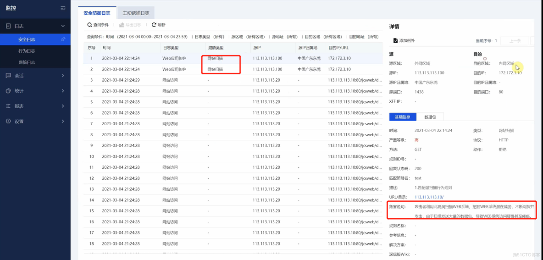Click the 导出日志 export button
The image size is (543, 260).
[x=130, y=25]
